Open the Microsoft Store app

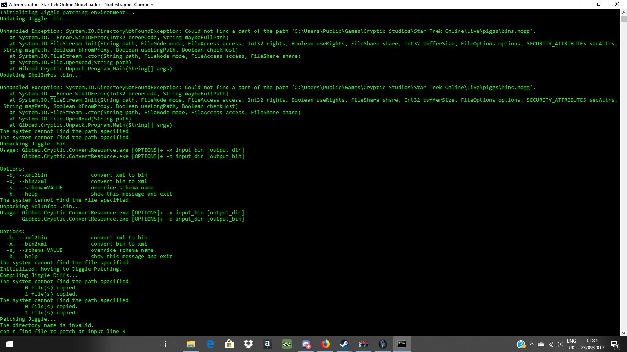tap(229, 344)
